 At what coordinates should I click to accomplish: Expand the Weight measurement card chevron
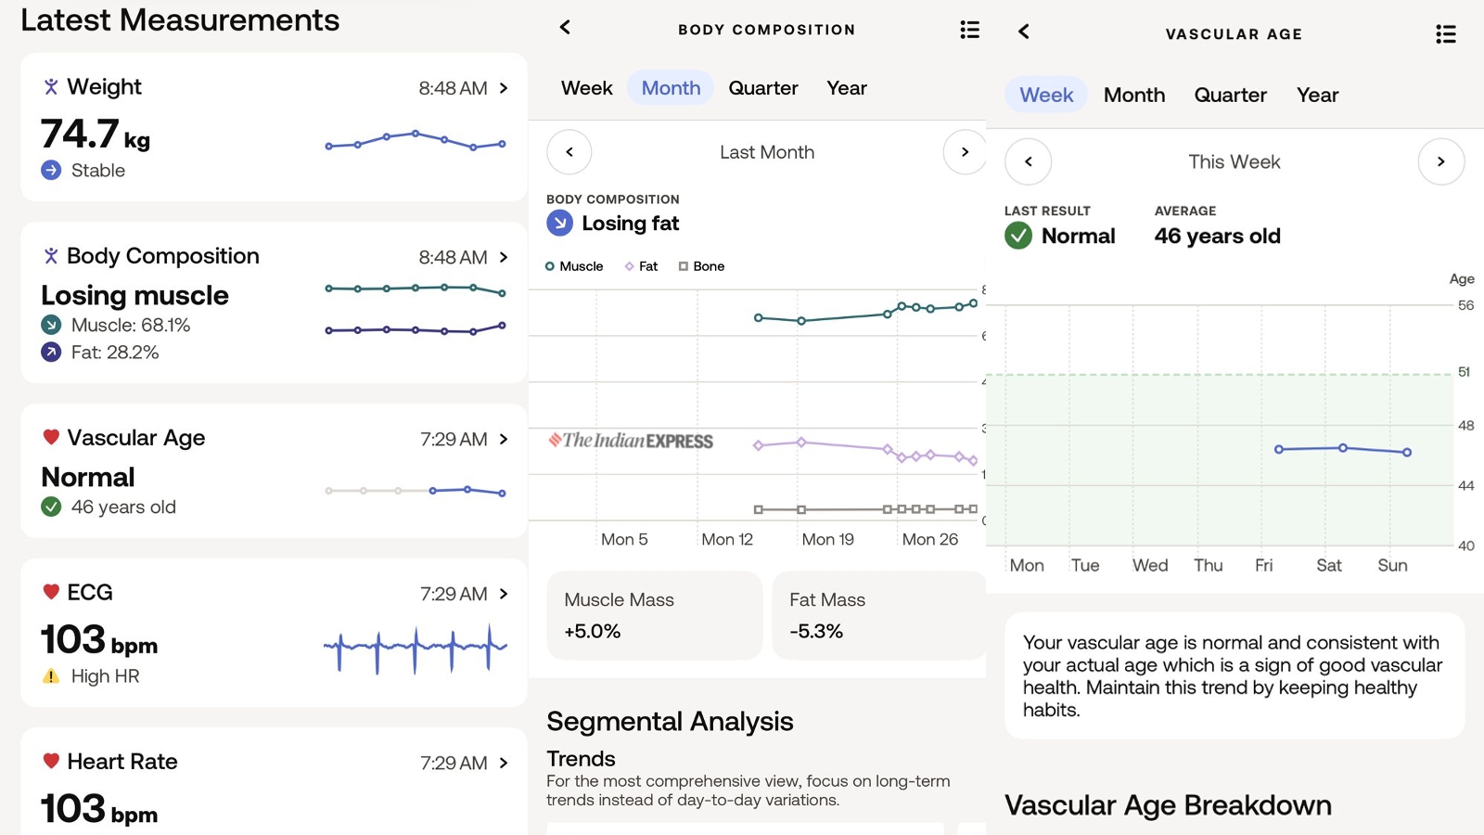504,88
